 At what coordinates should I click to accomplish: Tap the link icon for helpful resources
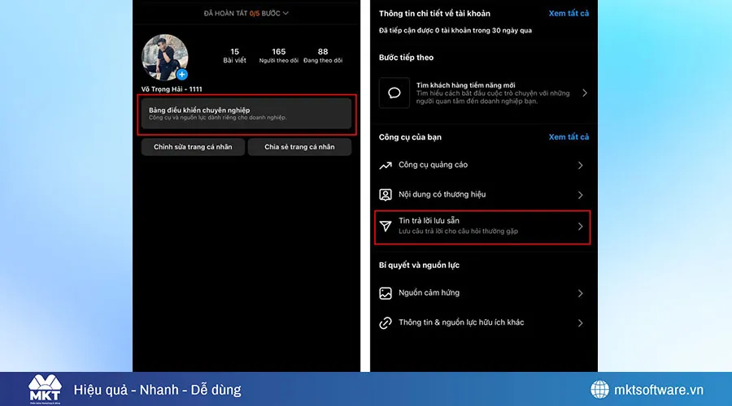[386, 323]
